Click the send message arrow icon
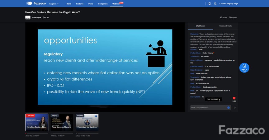The height and width of the screenshot is (140, 269). (x=235, y=108)
